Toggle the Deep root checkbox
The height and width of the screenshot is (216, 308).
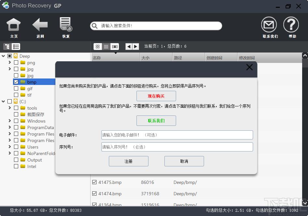pos(9,56)
